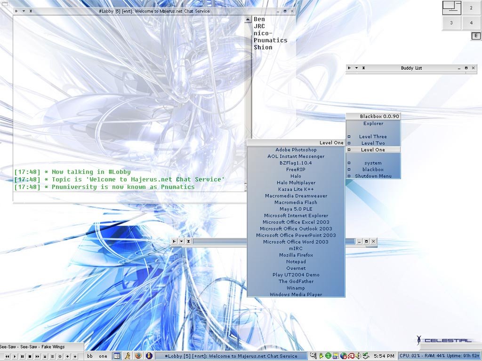Switch to workspace 2 in the pager
The image size is (482, 361).
tap(471, 8)
